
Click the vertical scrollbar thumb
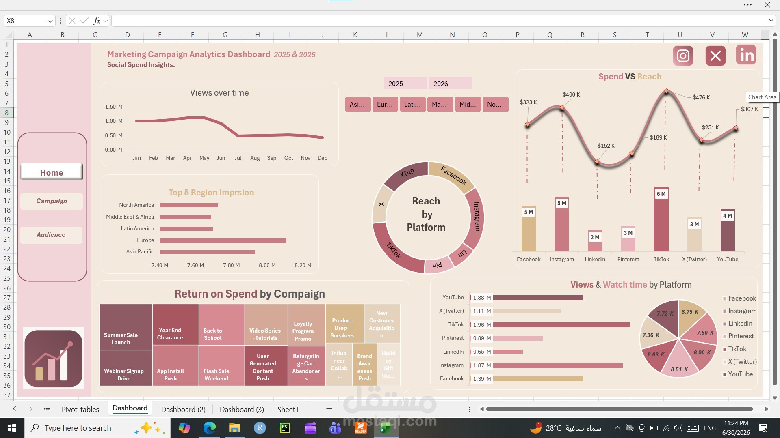pos(774,211)
